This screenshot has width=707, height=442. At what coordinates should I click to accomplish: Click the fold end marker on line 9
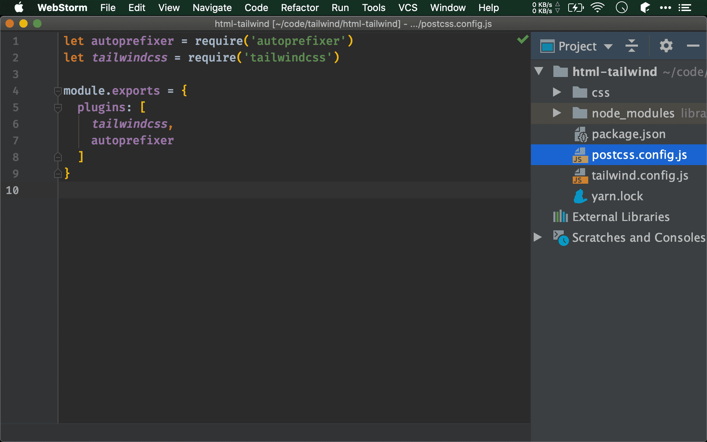click(58, 173)
